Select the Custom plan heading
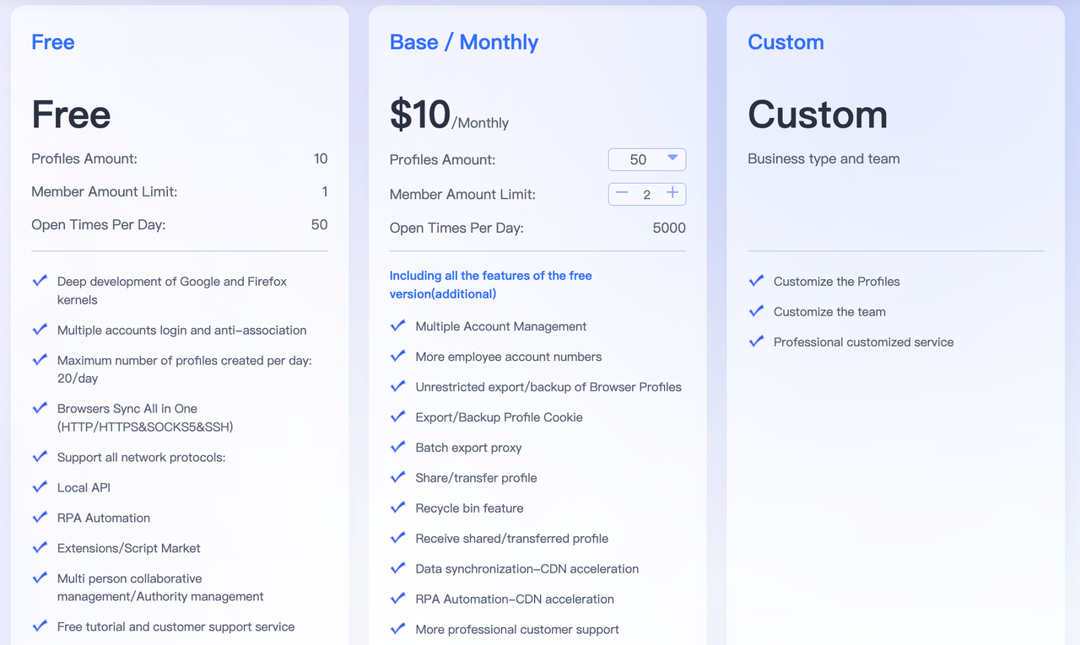 786,42
